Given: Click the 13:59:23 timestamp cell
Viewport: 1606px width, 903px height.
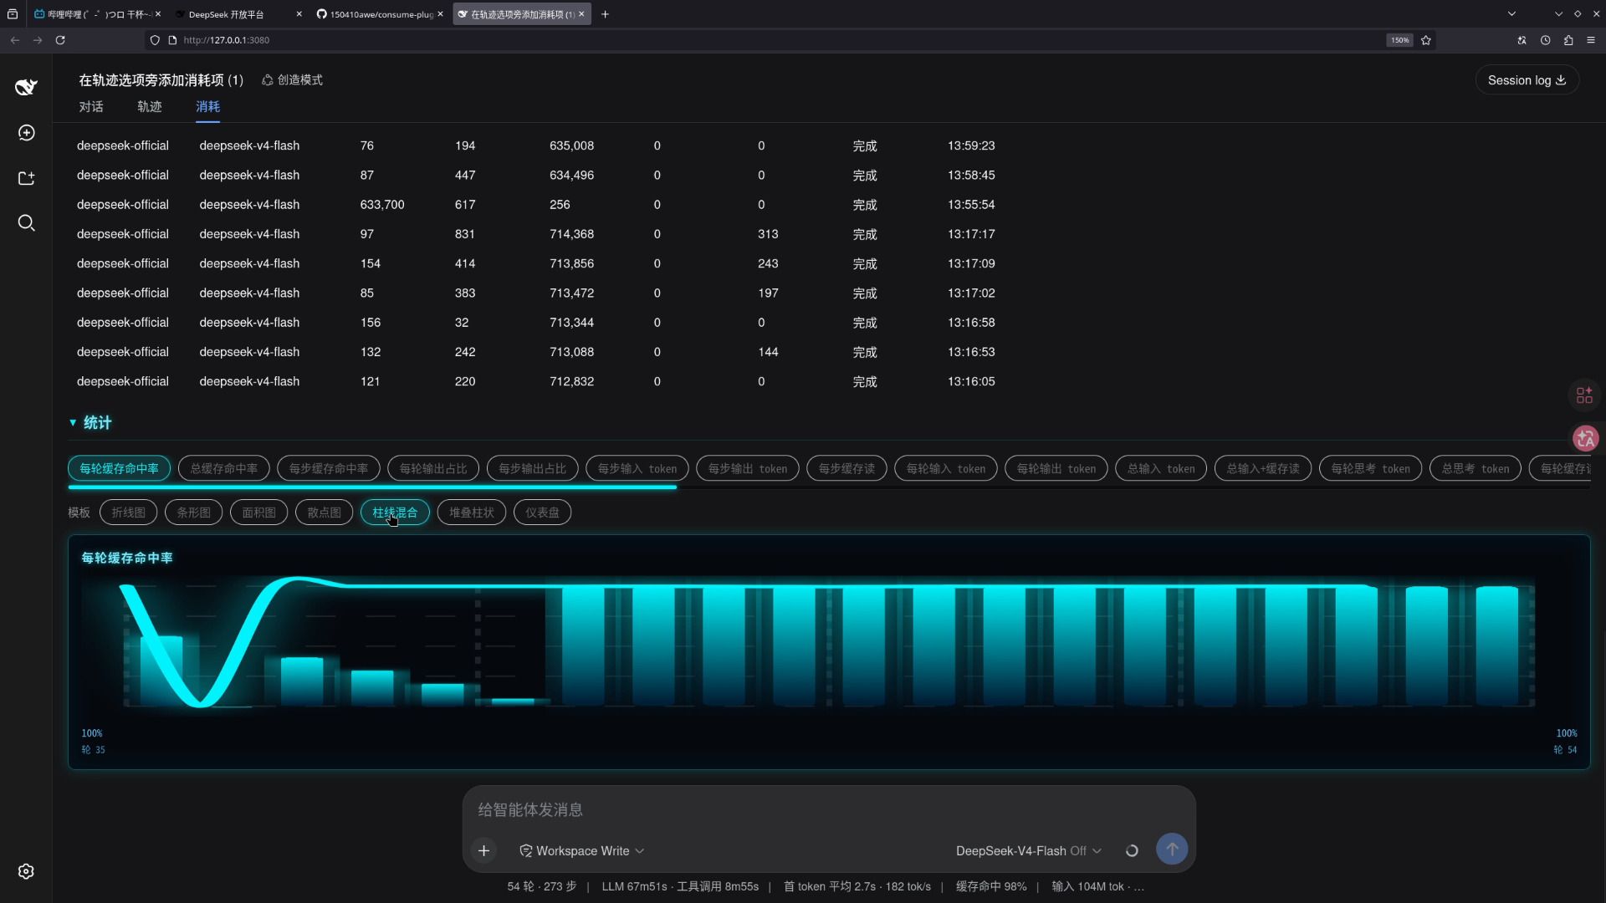Looking at the screenshot, I should pyautogui.click(x=971, y=145).
